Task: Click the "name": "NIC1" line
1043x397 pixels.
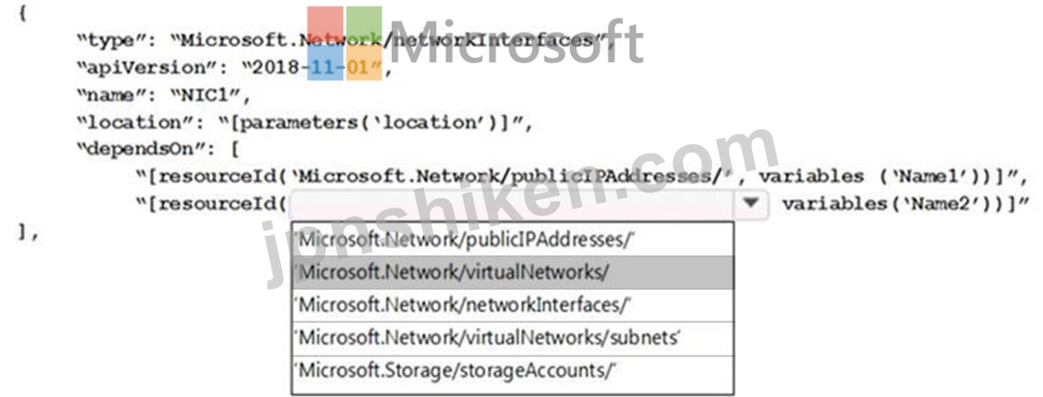Action: tap(163, 95)
